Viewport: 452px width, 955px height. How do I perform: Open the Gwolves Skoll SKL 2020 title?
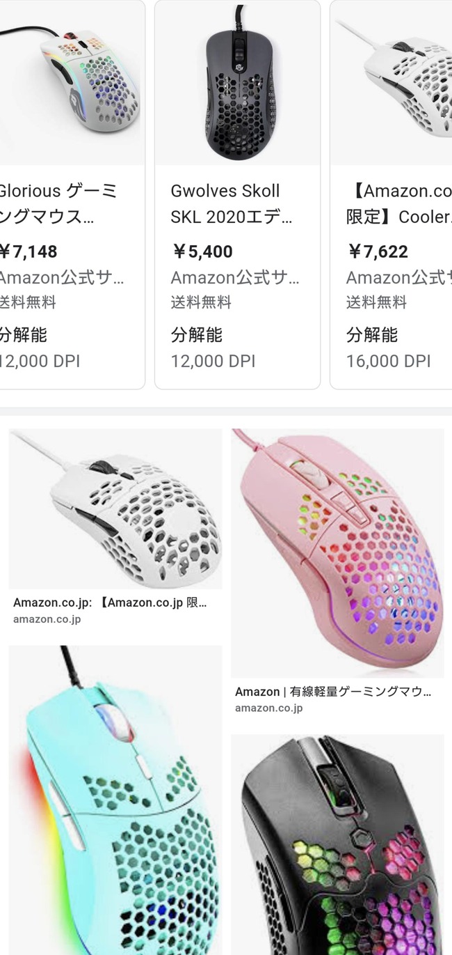pos(232,203)
